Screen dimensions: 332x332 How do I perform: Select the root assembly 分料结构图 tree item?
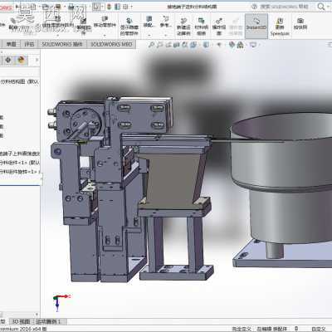pyautogui.click(x=19, y=81)
